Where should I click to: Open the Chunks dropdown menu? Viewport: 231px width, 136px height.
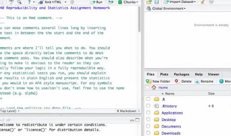[x=128, y=2]
